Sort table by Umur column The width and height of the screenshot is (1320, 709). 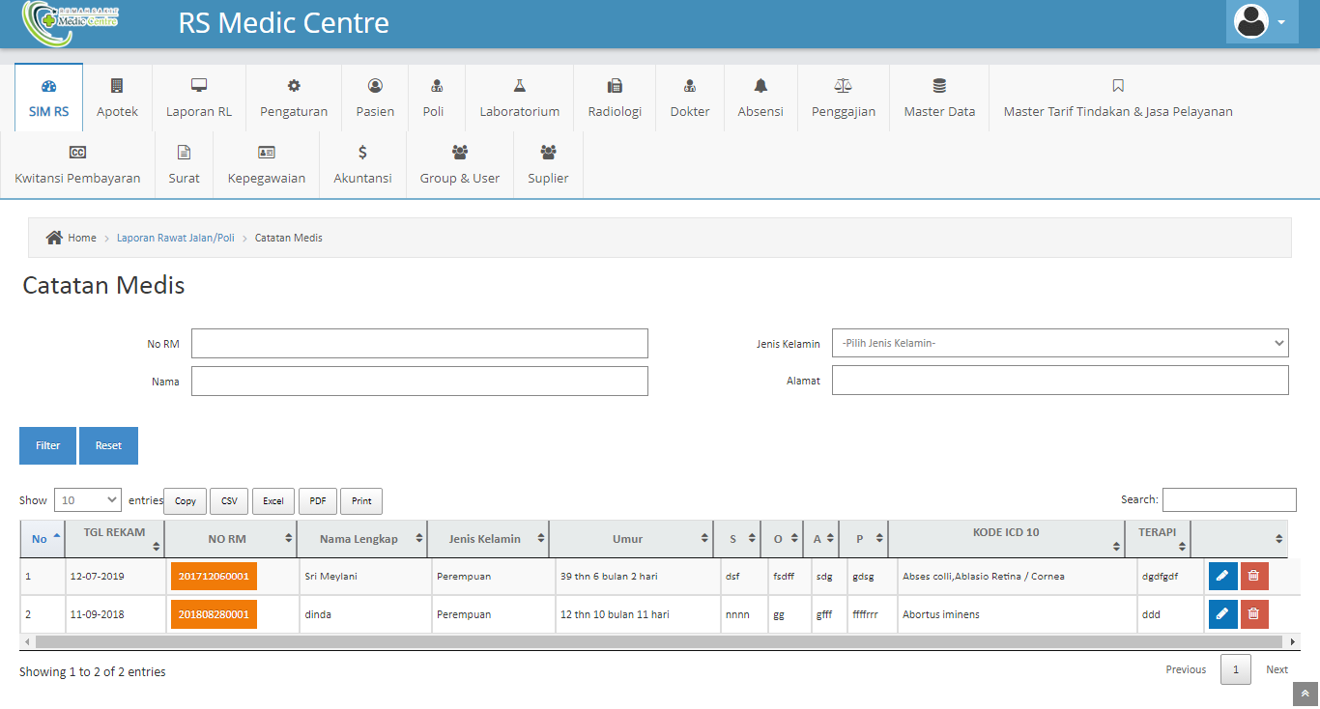pos(627,539)
